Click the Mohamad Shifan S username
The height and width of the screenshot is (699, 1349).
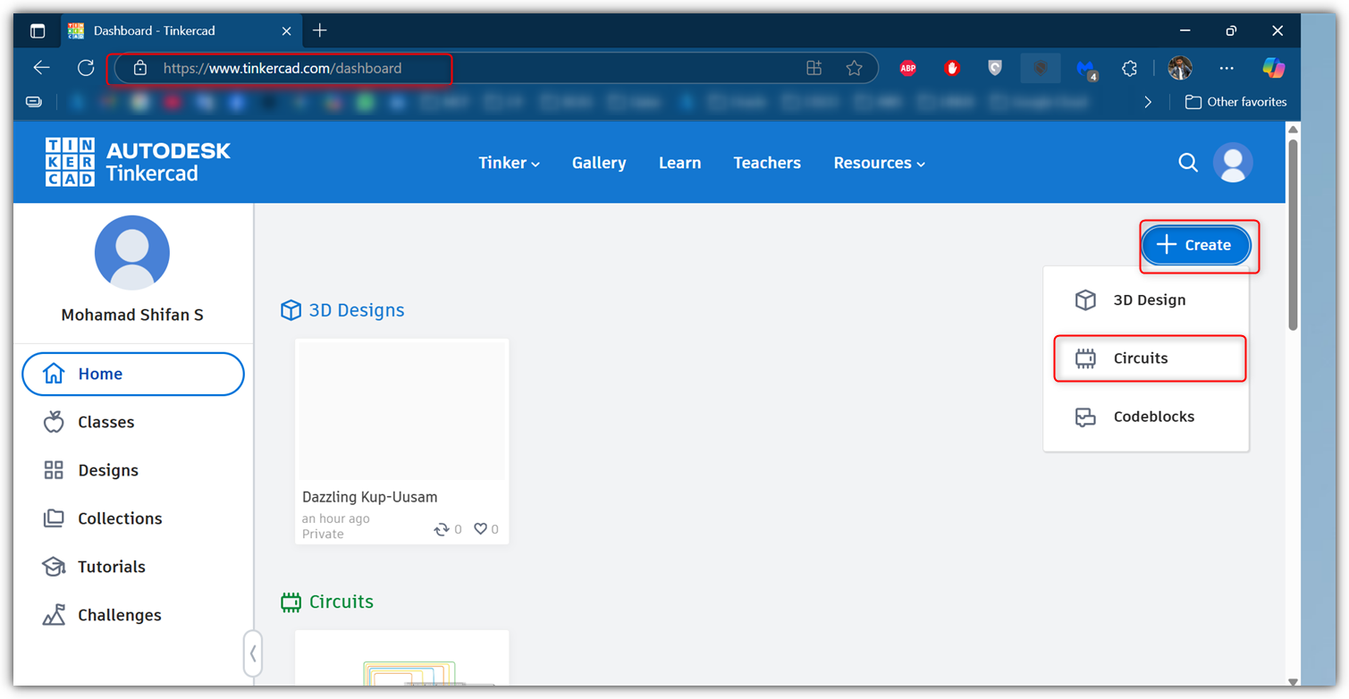coord(132,315)
